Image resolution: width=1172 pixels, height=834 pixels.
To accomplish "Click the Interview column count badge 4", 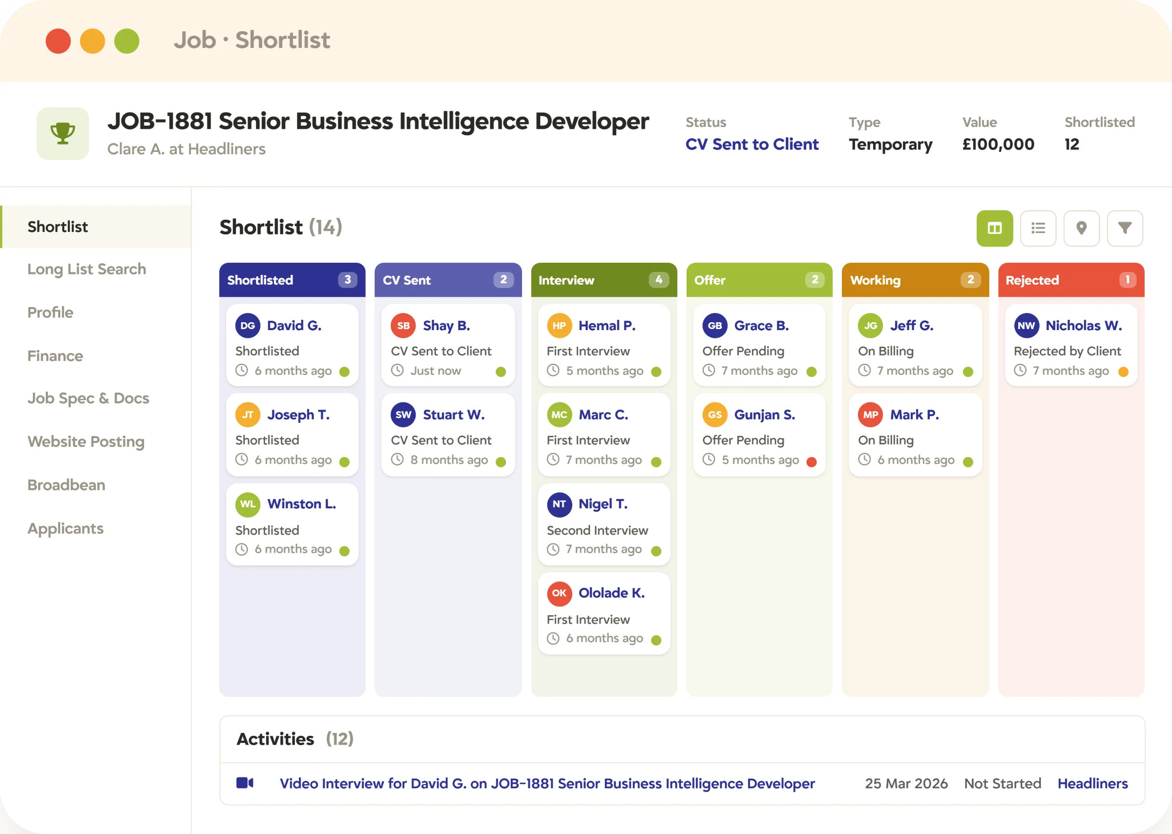I will pyautogui.click(x=658, y=280).
